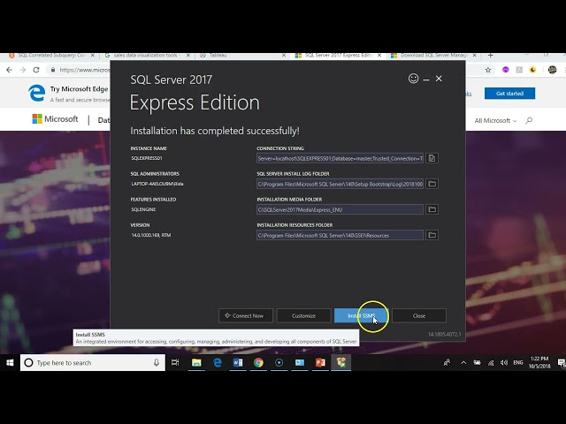Image resolution: width=566 pixels, height=424 pixels.
Task: Click the purple extension icon in Chrome
Action: pos(505,70)
